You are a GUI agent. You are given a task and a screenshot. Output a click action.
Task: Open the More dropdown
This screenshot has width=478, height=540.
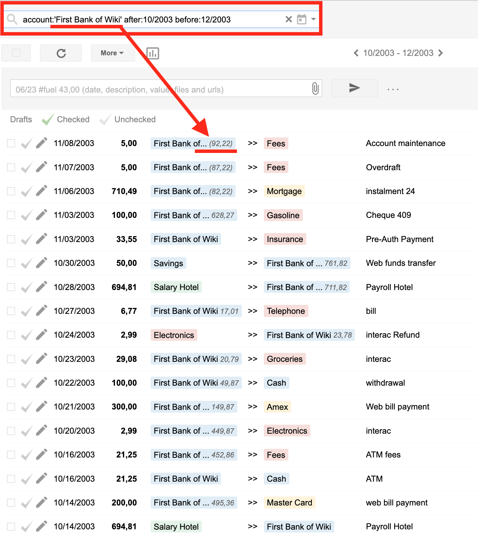pos(113,53)
